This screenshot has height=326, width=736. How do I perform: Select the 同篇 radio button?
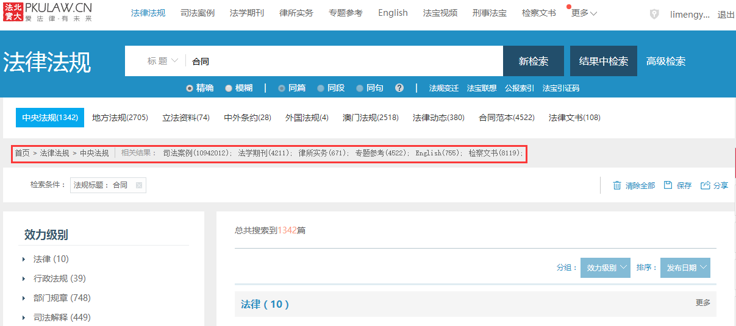[282, 88]
